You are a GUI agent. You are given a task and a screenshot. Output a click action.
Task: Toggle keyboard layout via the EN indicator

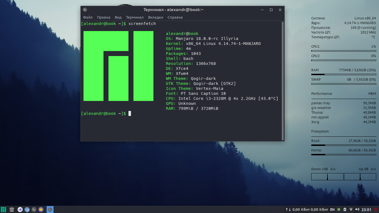(x=332, y=210)
